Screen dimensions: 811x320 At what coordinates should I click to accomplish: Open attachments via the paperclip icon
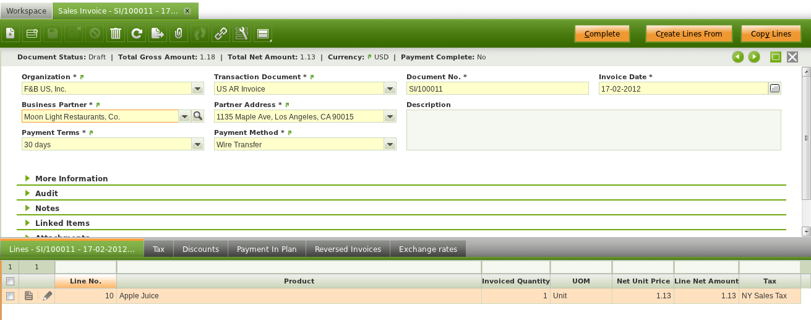click(178, 34)
